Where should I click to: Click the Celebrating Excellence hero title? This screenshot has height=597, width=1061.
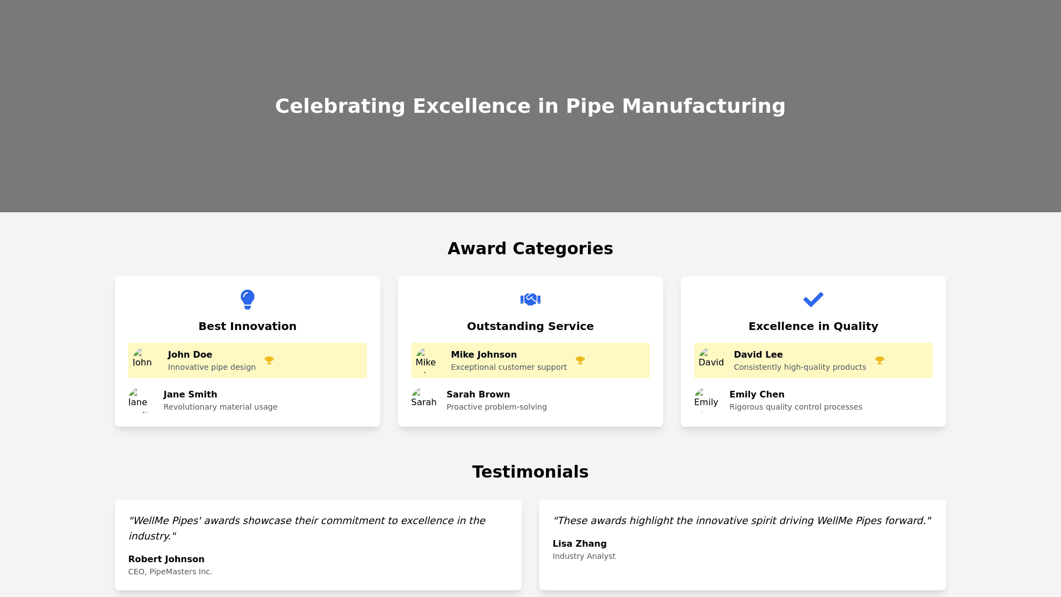point(530,106)
